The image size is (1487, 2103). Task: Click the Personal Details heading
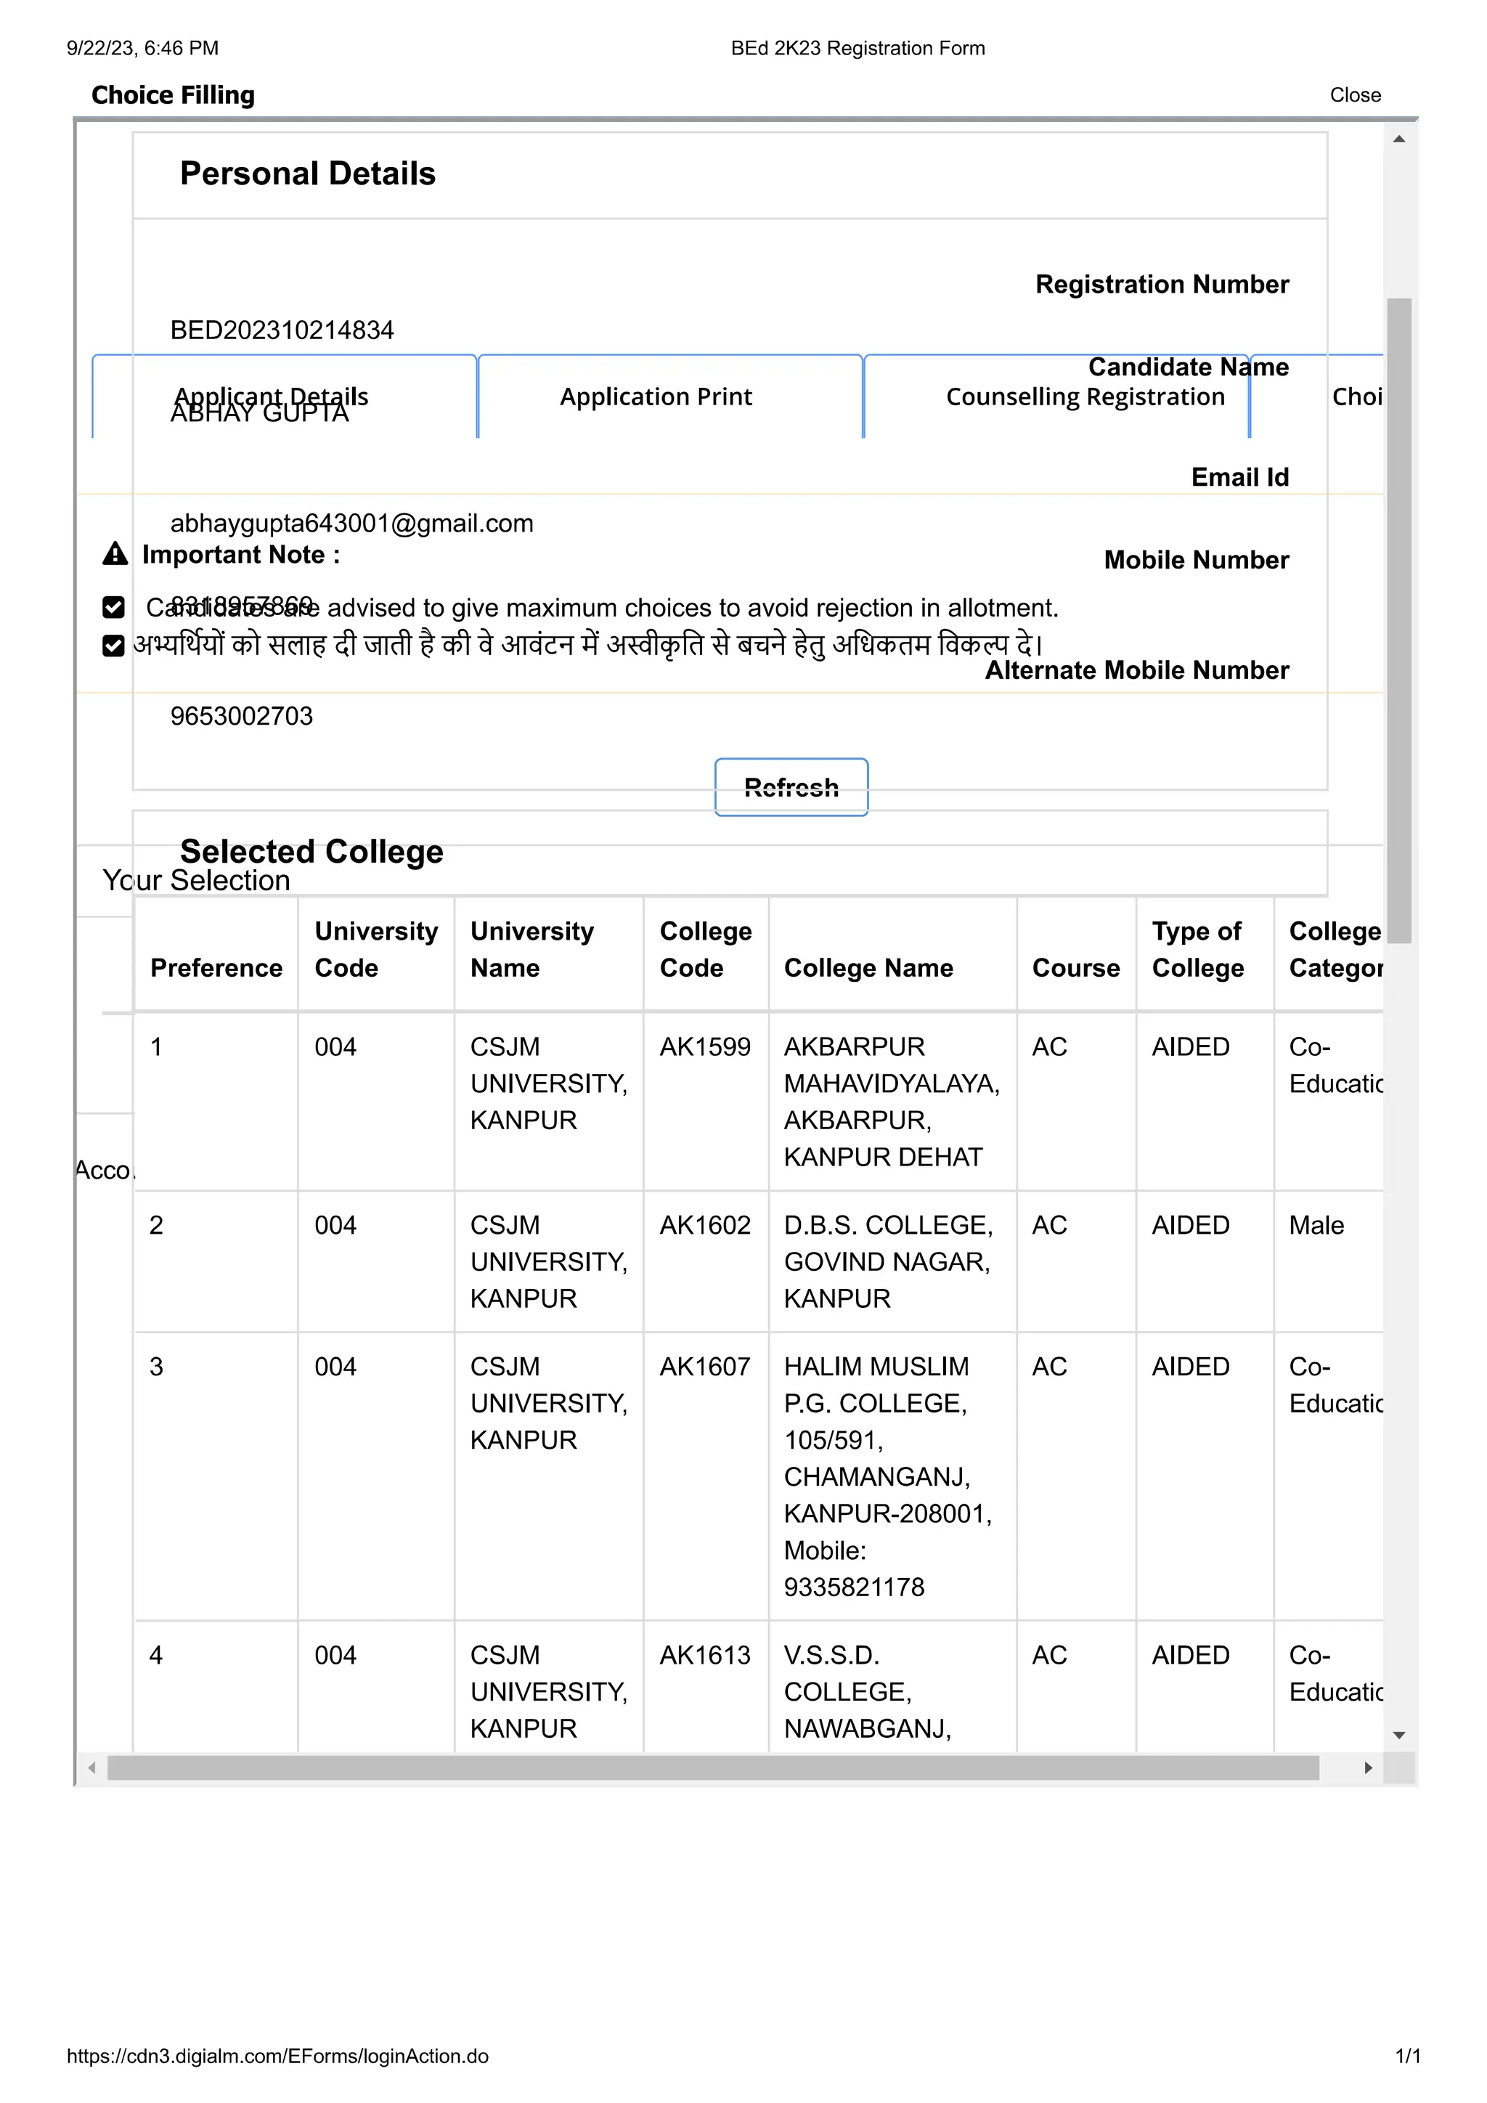[x=308, y=174]
